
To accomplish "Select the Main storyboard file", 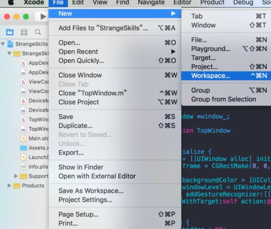I will pos(39,138).
